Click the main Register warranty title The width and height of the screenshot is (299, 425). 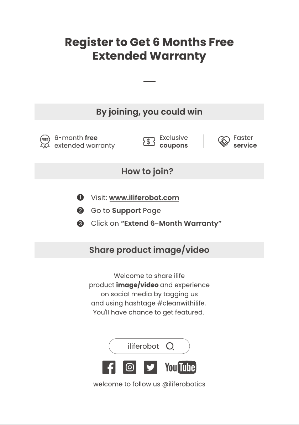coord(149,49)
